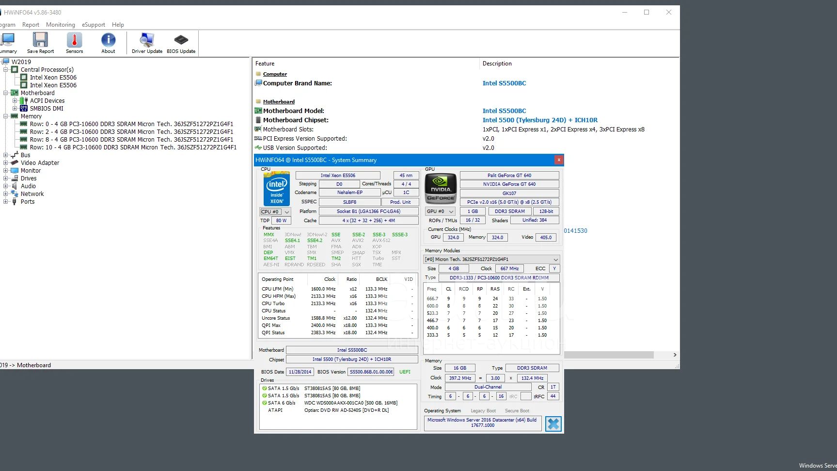Click the NVIDIA GeForce logo
837x471 pixels.
[441, 188]
